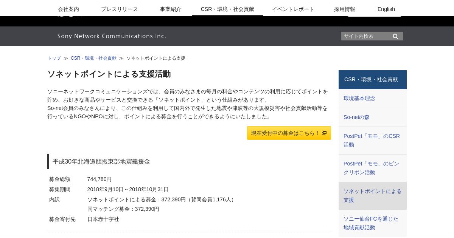Select ソネットポイントによる支援 in the sidebar
The image size is (454, 238).
click(373, 196)
